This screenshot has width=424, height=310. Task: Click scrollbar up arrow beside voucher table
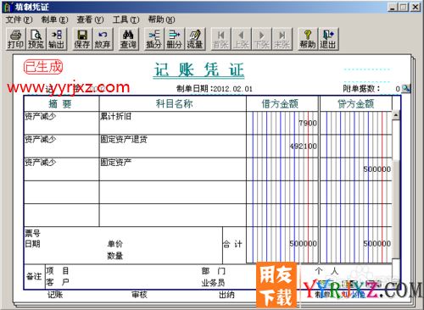pos(396,115)
